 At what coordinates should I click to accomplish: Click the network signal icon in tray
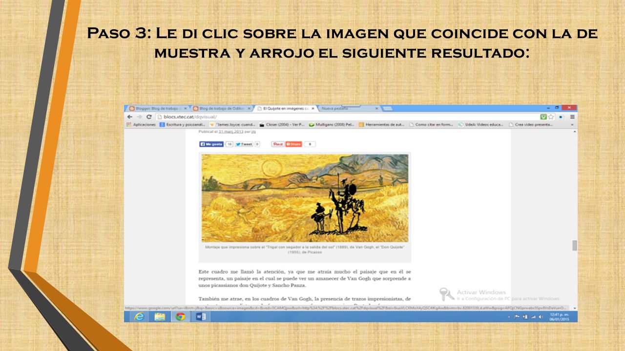(533, 317)
